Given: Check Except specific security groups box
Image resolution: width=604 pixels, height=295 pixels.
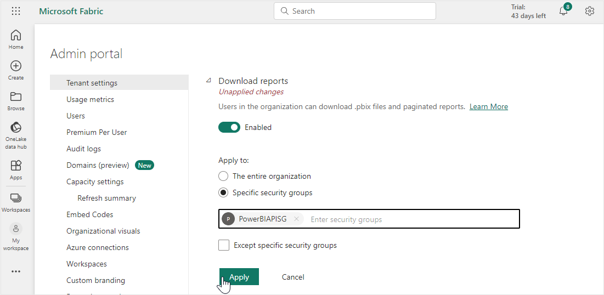Looking at the screenshot, I should (224, 245).
